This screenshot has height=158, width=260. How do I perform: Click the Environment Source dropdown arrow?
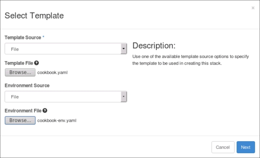(123, 97)
